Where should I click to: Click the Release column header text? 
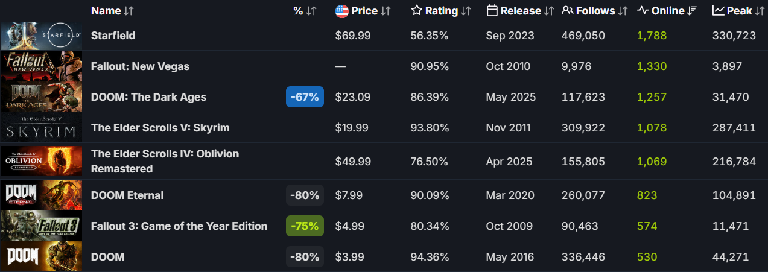520,11
